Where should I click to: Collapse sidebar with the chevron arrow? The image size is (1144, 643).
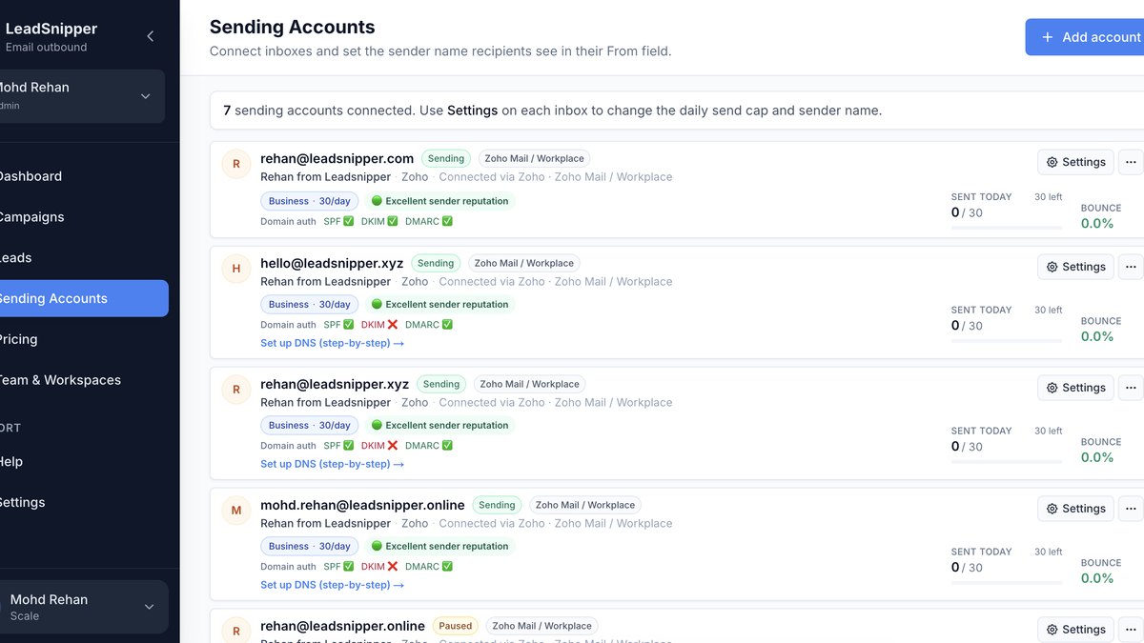pyautogui.click(x=150, y=36)
